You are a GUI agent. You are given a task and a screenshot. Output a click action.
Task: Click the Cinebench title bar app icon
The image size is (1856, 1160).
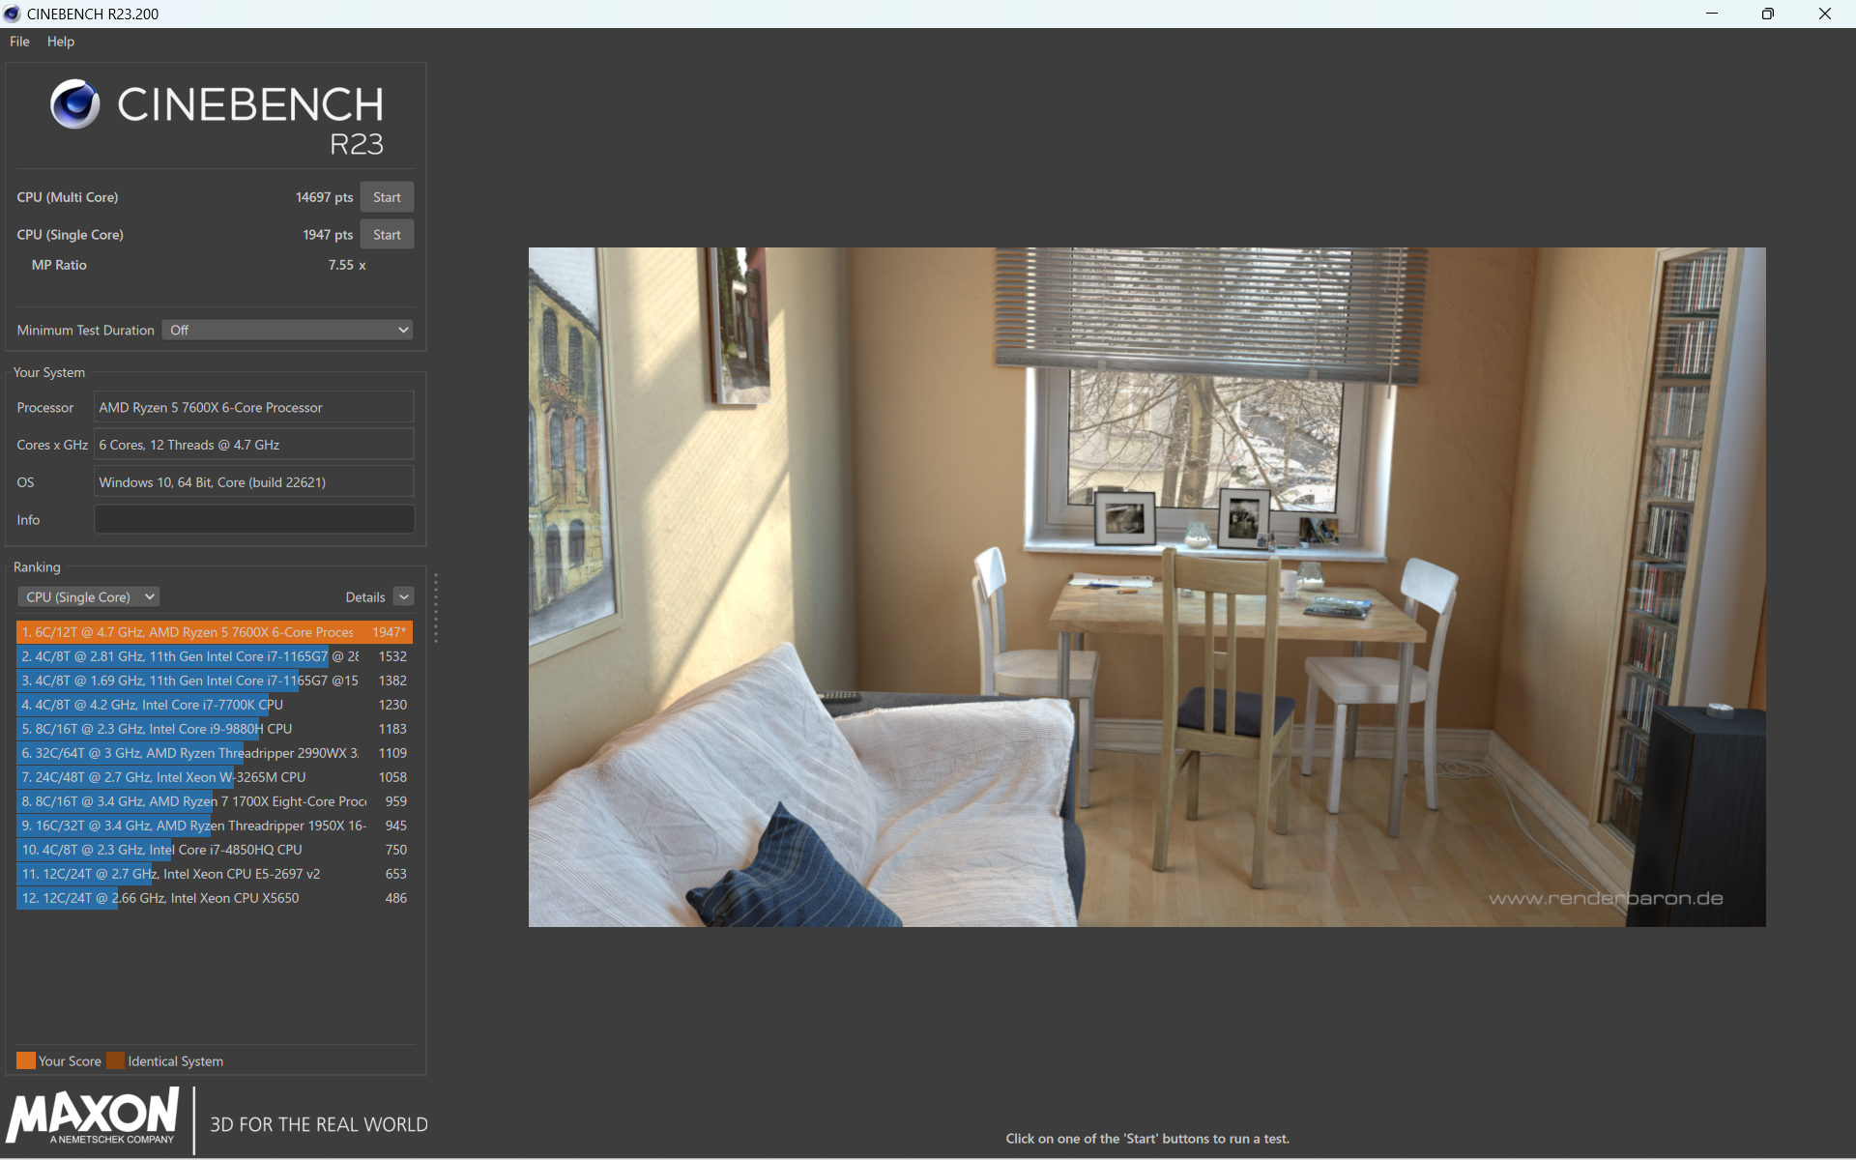click(13, 14)
